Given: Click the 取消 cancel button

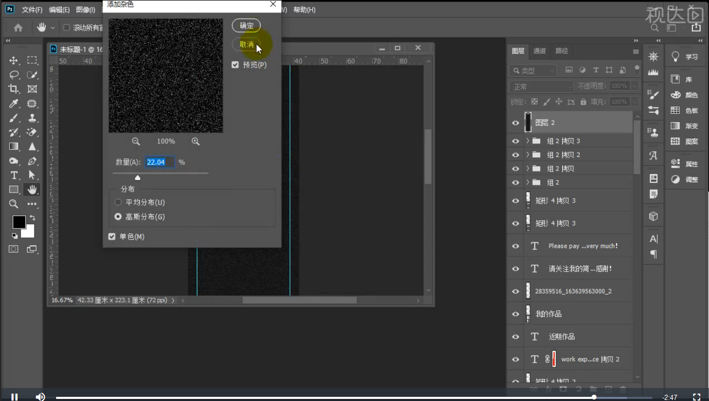Looking at the screenshot, I should point(246,45).
